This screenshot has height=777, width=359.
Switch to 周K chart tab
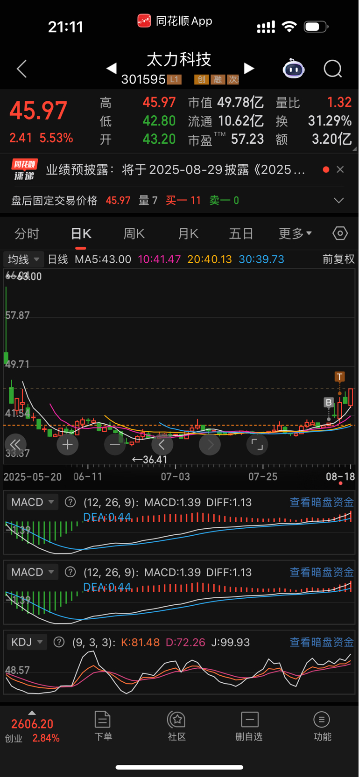pyautogui.click(x=134, y=233)
